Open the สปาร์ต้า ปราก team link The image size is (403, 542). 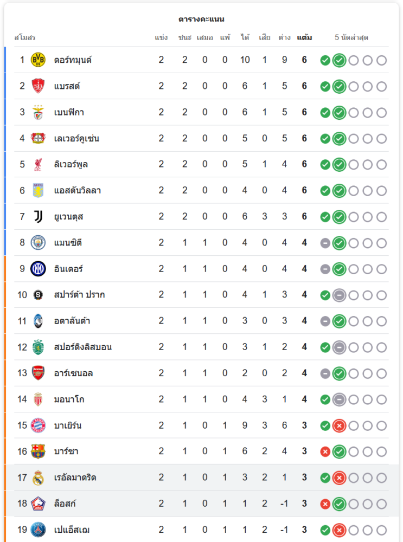click(x=79, y=295)
